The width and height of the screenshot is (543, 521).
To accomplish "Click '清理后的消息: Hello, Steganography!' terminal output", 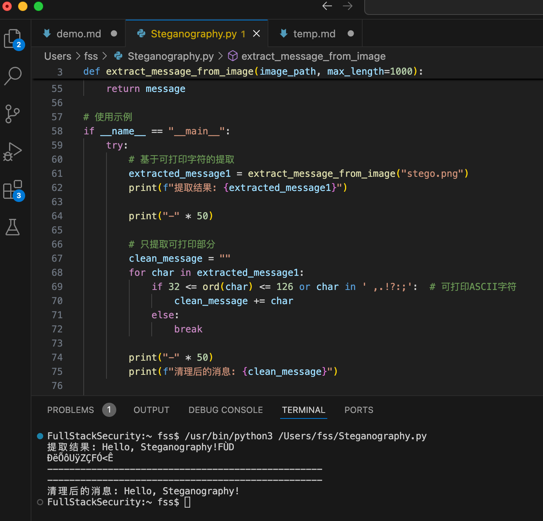I will point(143,491).
